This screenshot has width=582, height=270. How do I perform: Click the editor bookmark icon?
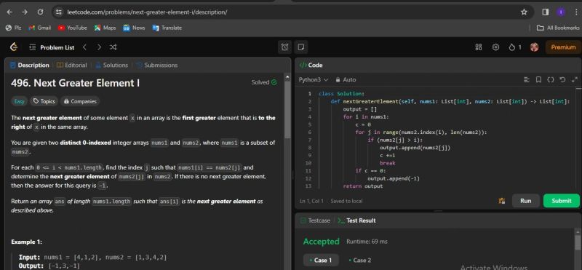(x=538, y=79)
